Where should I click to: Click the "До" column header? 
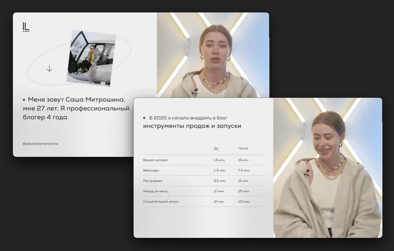pos(216,148)
